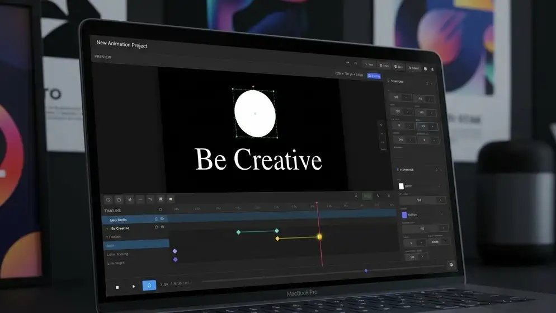Click the redo arrow in top bar
This screenshot has width=556, height=313.
tap(356, 63)
